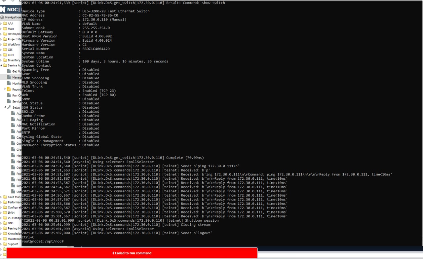423x259 pixels.
Task: Click the Knowledge folder icon
Action: coord(5,234)
